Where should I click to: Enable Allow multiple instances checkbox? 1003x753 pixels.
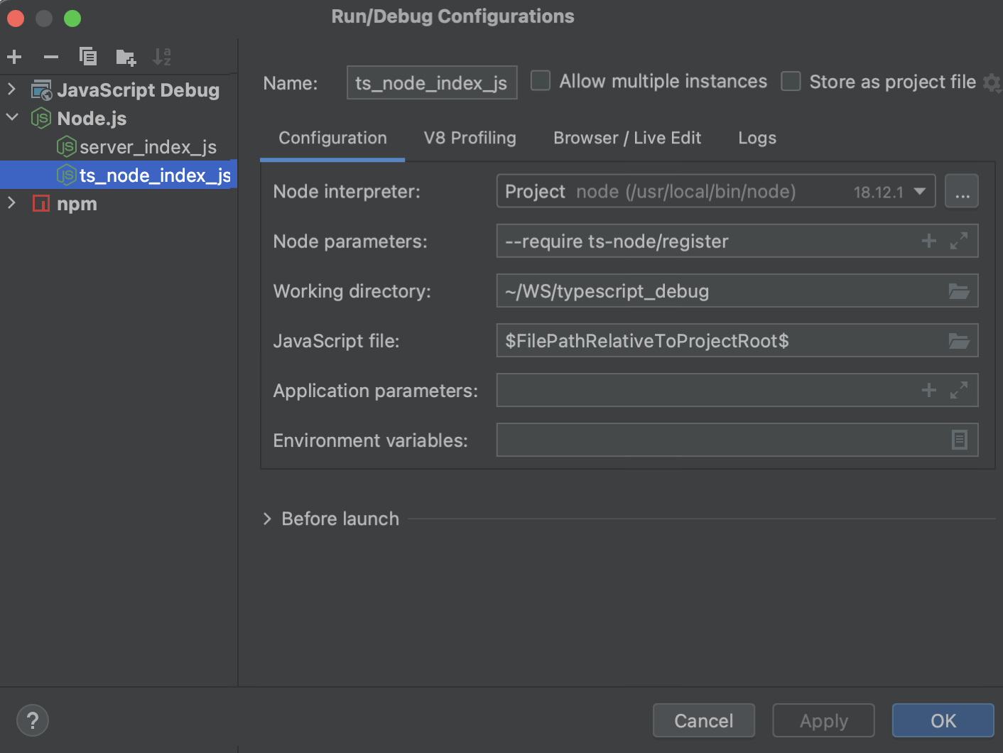(x=541, y=81)
